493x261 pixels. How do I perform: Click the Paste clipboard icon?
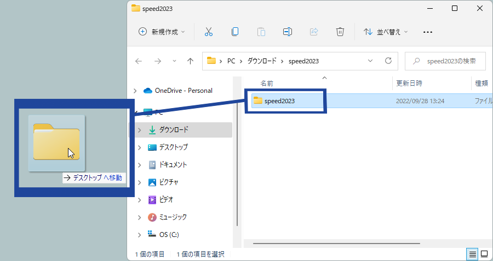261,32
